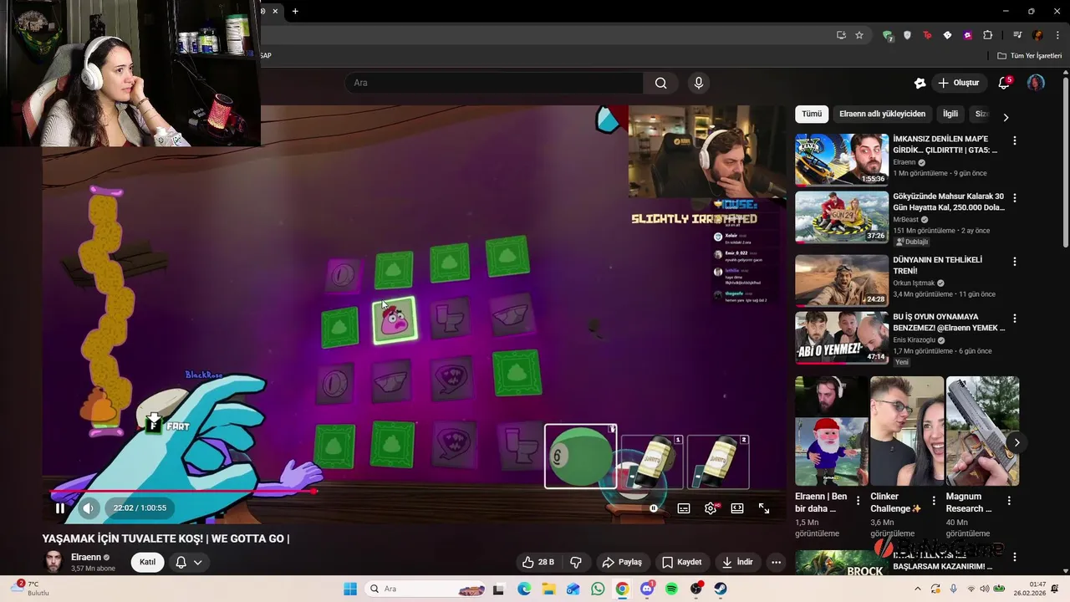
Task: Open options for BU İŞ OYUN OYNAMAYA video
Action: [1015, 319]
